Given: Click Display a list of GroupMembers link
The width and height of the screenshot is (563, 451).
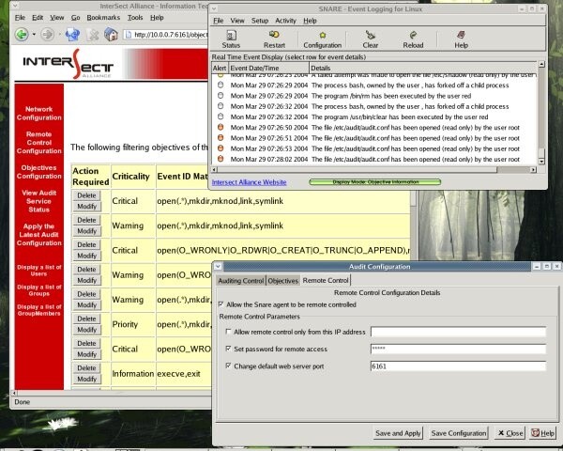Looking at the screenshot, I should click(38, 310).
